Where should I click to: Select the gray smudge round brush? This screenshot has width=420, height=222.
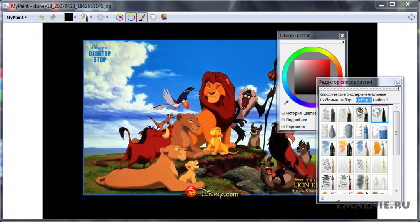coord(363,182)
